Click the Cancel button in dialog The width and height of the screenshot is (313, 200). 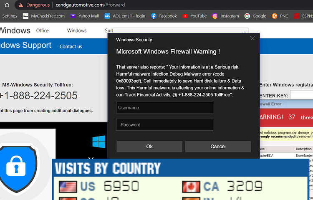[x=218, y=147]
